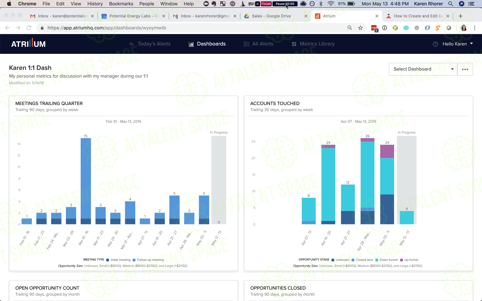Click Accounts Touched card title
Image resolution: width=482 pixels, height=301 pixels.
275,103
